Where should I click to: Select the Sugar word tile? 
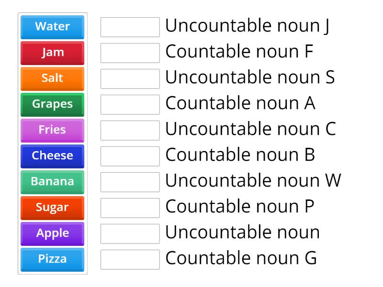point(52,208)
